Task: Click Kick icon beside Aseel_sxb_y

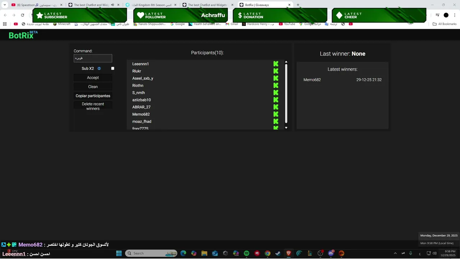Action: click(x=276, y=78)
